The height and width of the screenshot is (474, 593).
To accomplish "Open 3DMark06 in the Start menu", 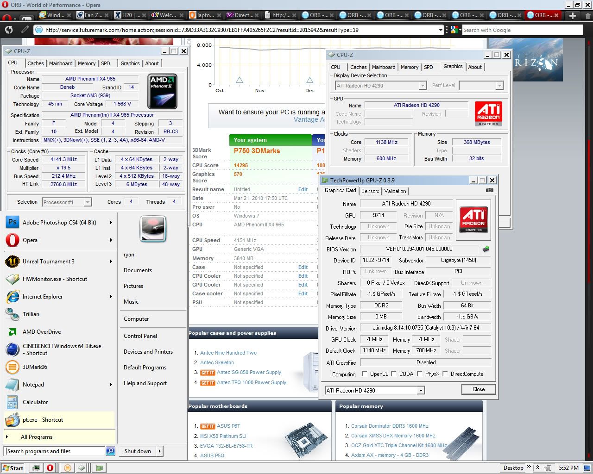I will pos(35,367).
